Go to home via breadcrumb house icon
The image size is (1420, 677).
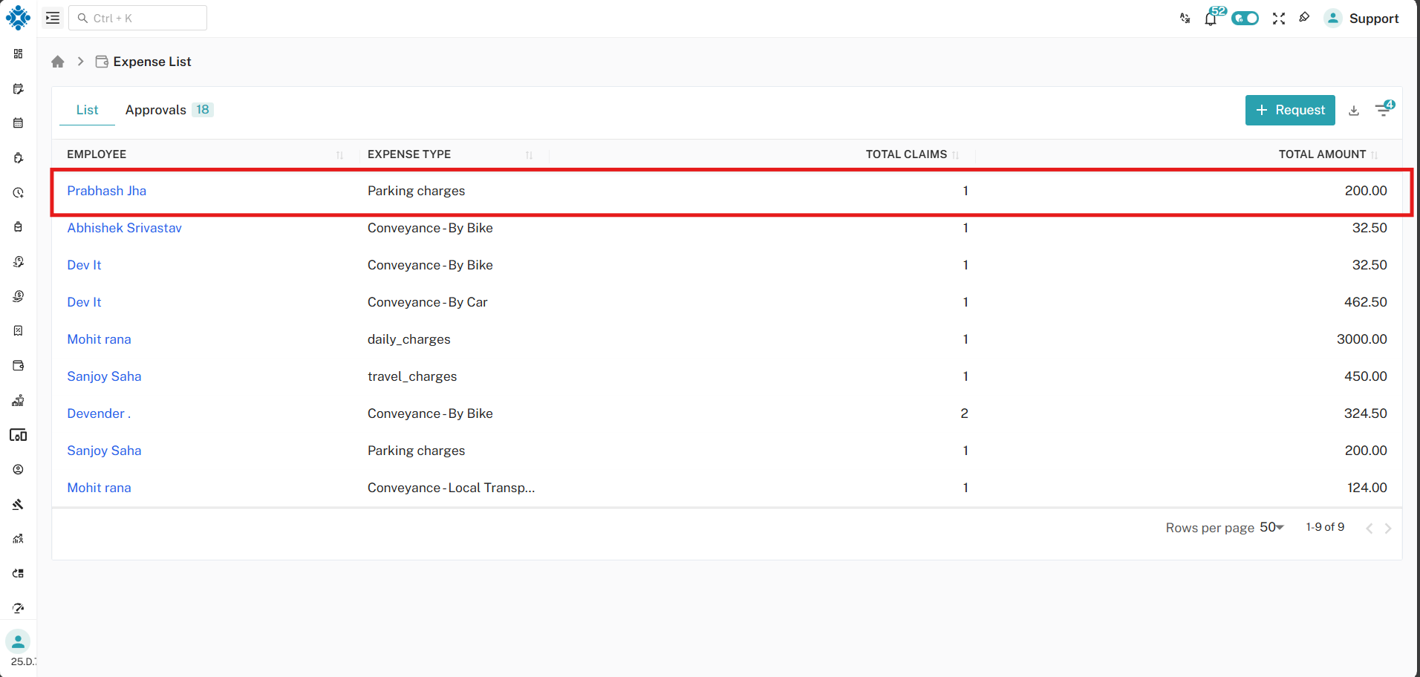click(x=58, y=62)
